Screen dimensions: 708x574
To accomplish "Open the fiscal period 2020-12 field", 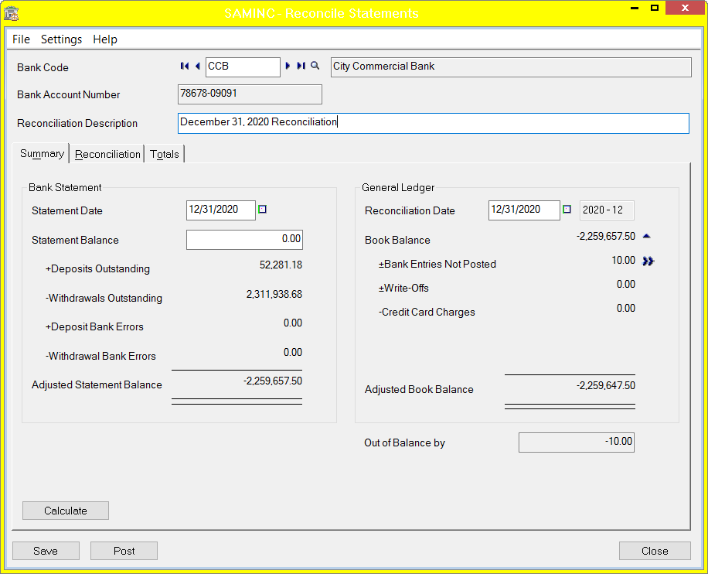I will (608, 210).
